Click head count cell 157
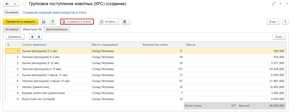 (x=163, y=69)
